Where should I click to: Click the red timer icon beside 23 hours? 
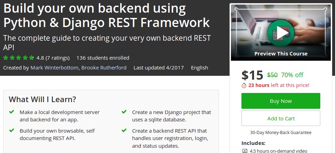[x=244, y=85]
